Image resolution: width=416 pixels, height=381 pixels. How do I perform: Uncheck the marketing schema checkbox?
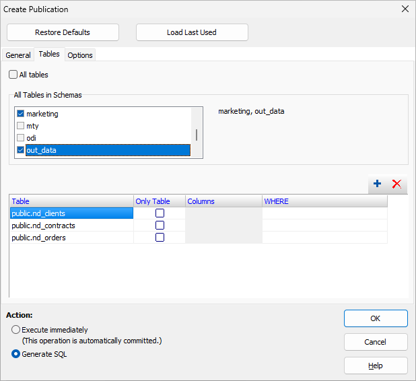[20, 114]
